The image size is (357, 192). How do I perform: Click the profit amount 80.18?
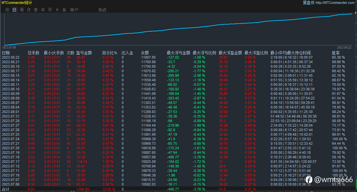tap(81, 62)
